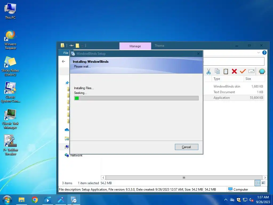This screenshot has width=273, height=205.
Task: Click the network tray icon
Action: pos(245,200)
